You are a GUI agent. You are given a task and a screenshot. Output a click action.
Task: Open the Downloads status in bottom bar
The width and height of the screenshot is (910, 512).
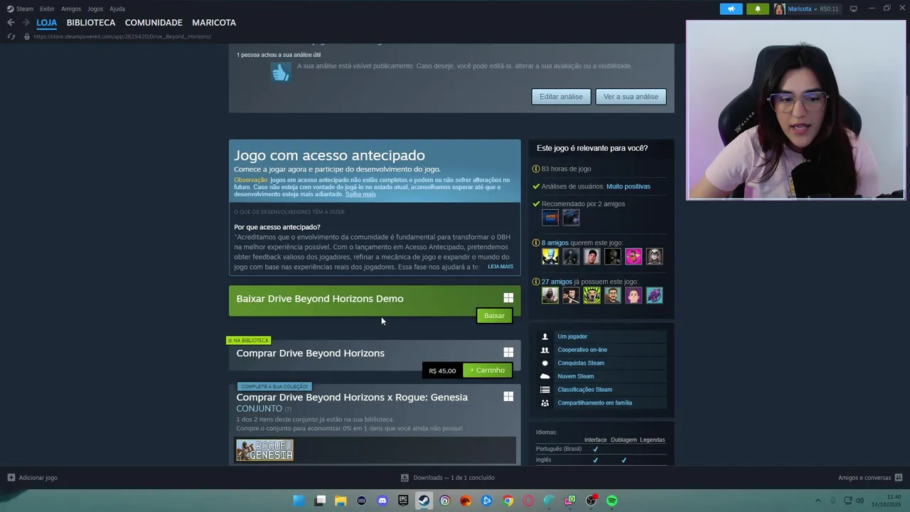pyautogui.click(x=448, y=478)
